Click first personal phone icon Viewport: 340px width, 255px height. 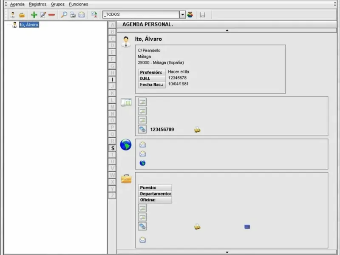tap(142, 102)
